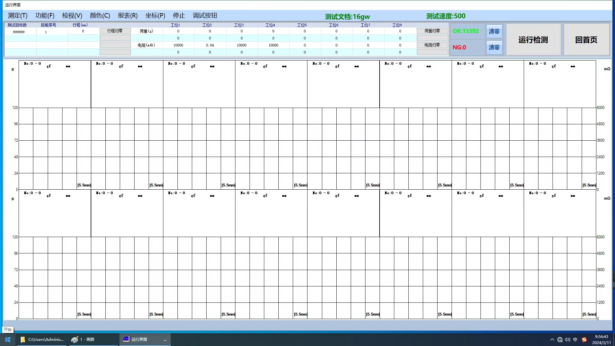Click the 行程归零 button

coord(115,31)
